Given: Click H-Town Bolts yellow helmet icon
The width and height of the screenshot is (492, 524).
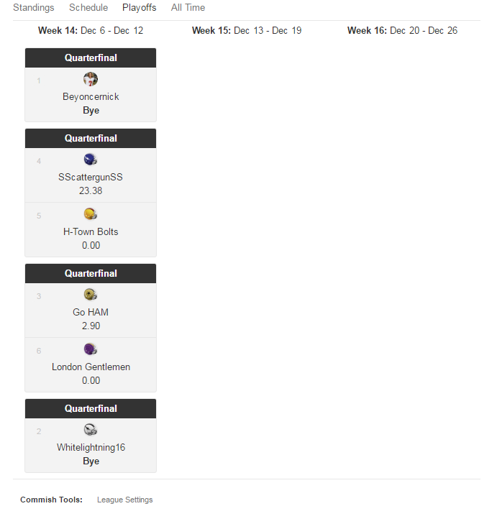Looking at the screenshot, I should [x=91, y=214].
